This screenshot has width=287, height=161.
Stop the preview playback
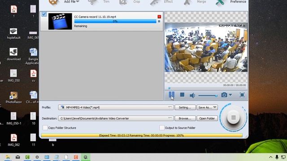(x=182, y=95)
